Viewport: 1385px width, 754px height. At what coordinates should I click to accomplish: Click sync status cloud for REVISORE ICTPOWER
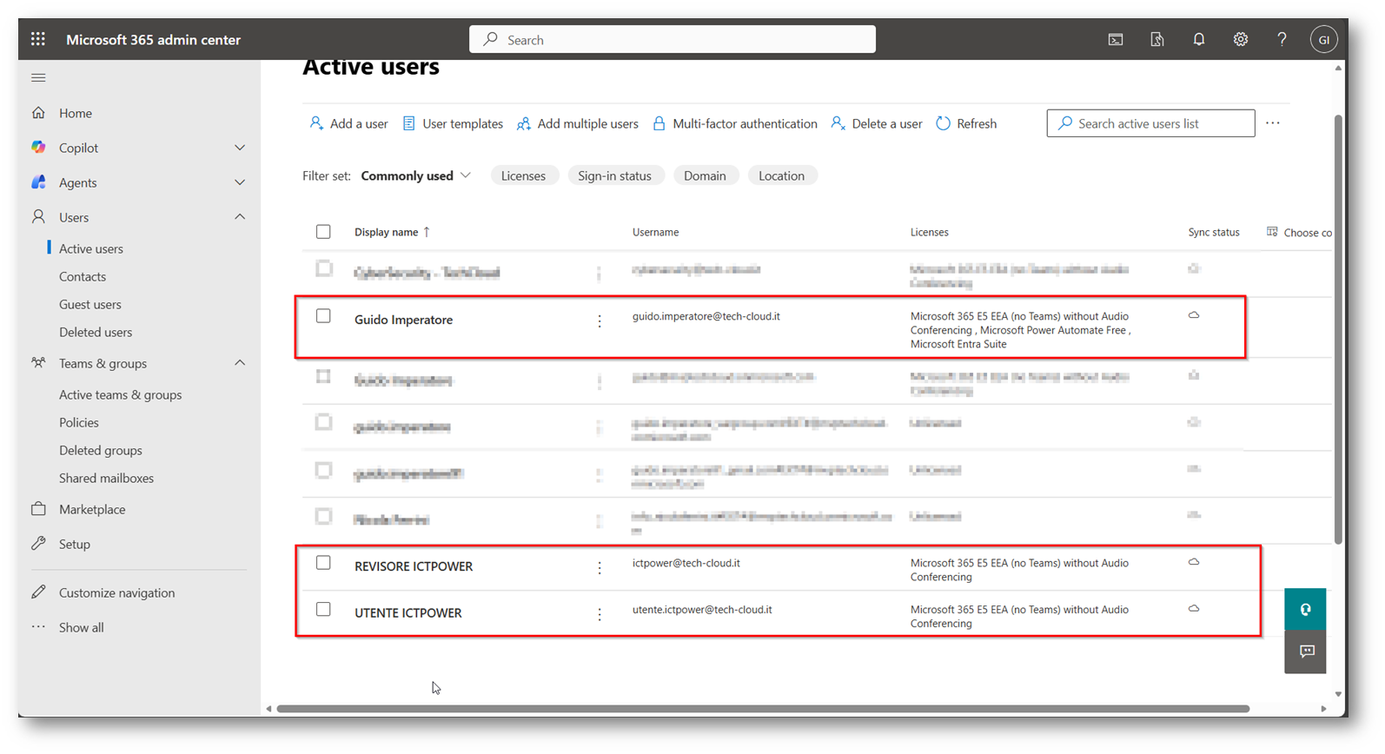[x=1194, y=562]
